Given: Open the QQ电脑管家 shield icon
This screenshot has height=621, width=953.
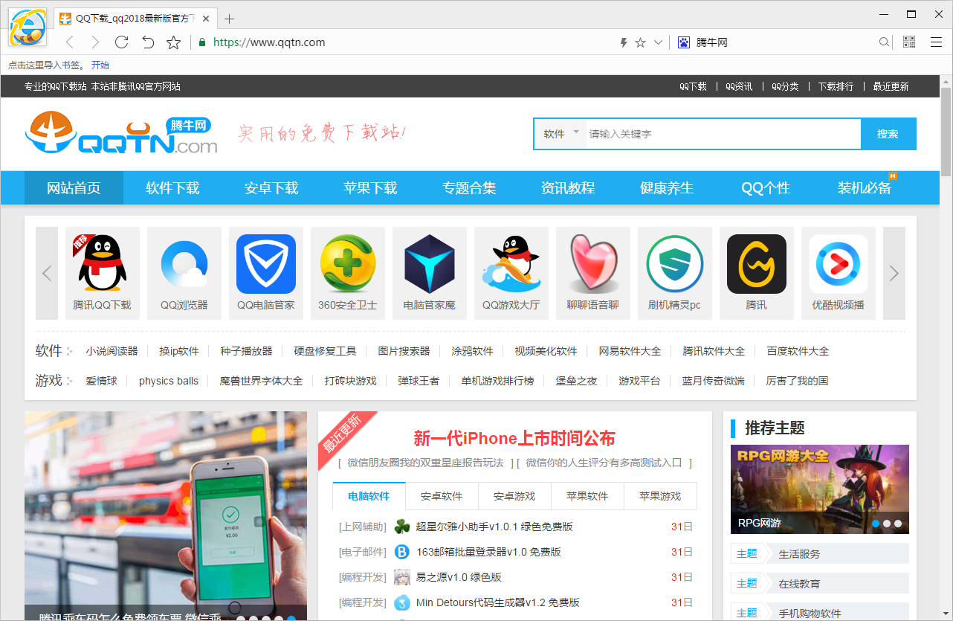Looking at the screenshot, I should click(x=265, y=264).
